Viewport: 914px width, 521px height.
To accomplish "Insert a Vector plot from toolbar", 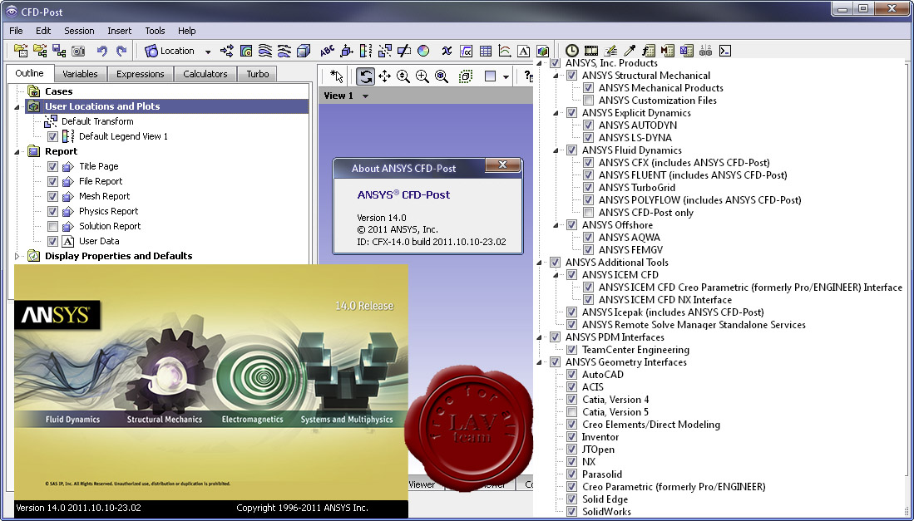I will point(227,51).
